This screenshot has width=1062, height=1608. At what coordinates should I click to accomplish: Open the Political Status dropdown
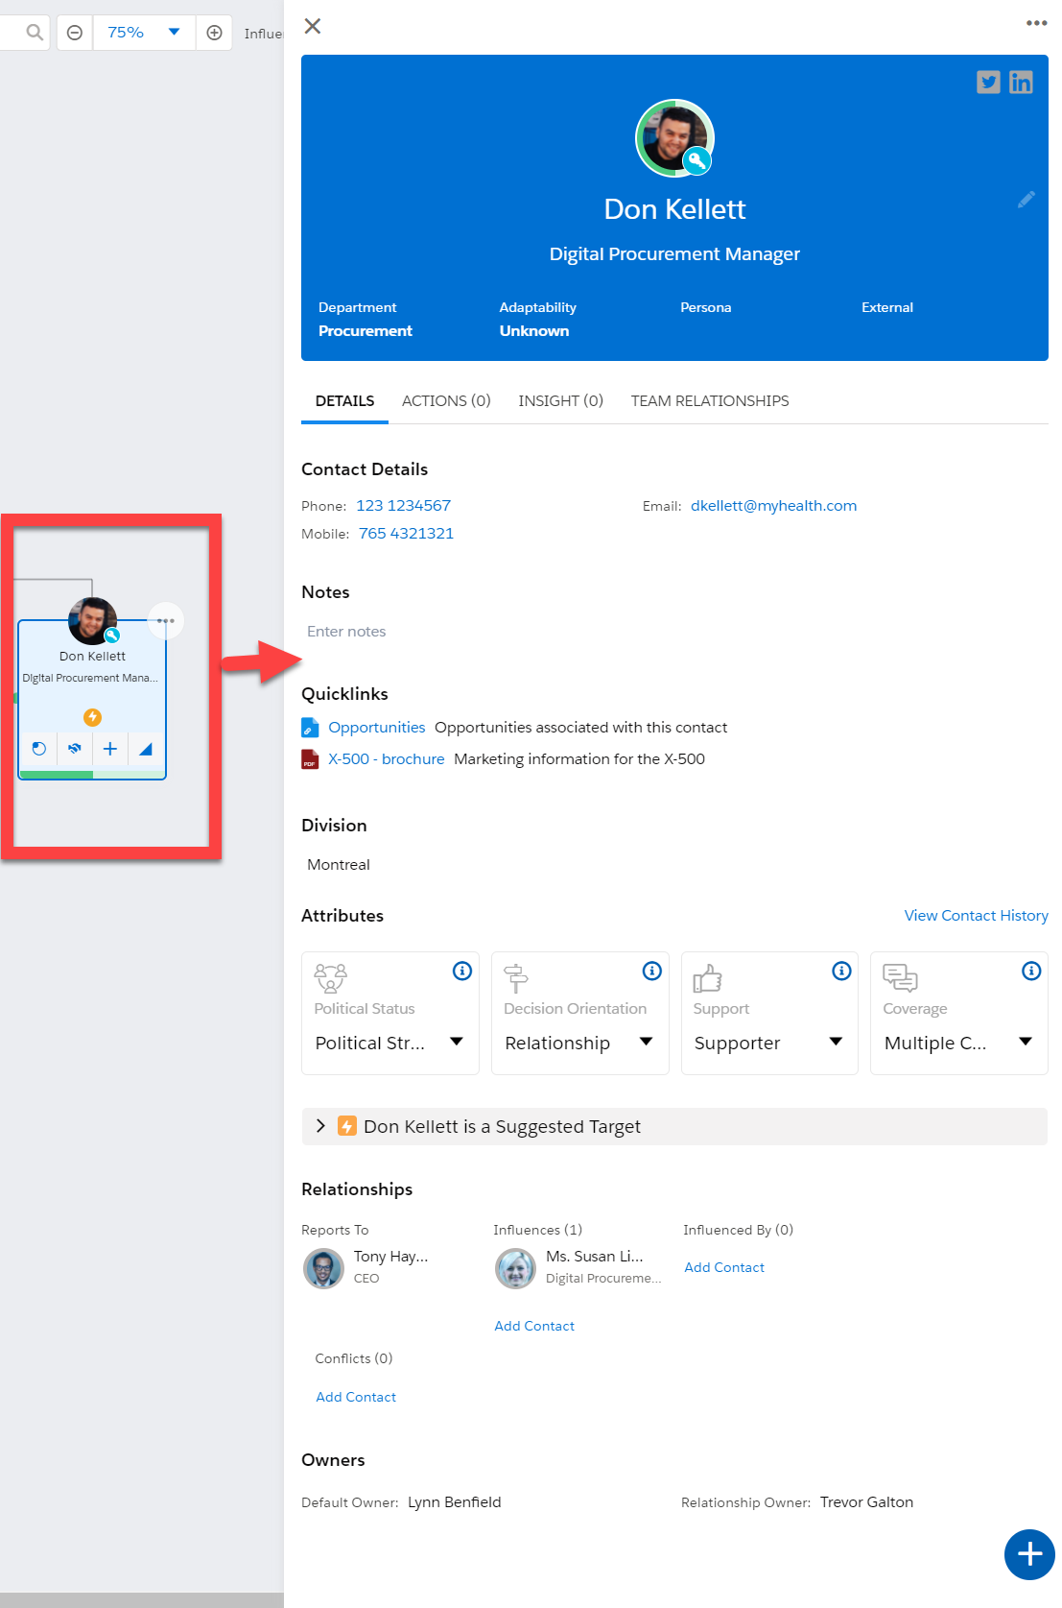tap(389, 1043)
